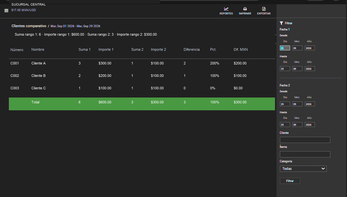
Task: Click the Importe 2 column header
Action: [158, 49]
